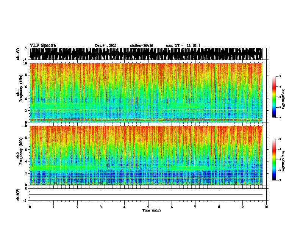Image resolution: width=300 pixels, height=232 pixels.
Task: Click the "-7" label on ch.2 color bar
Action: click(280, 180)
